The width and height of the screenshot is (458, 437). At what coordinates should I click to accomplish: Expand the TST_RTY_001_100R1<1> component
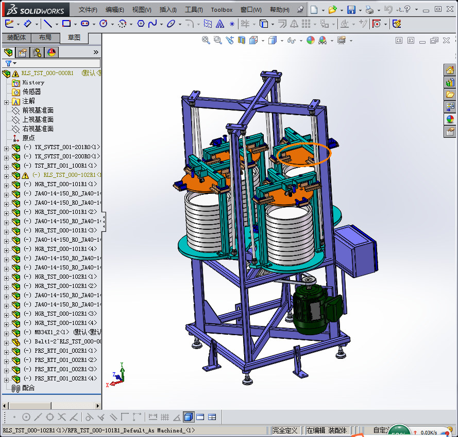[x=6, y=167]
